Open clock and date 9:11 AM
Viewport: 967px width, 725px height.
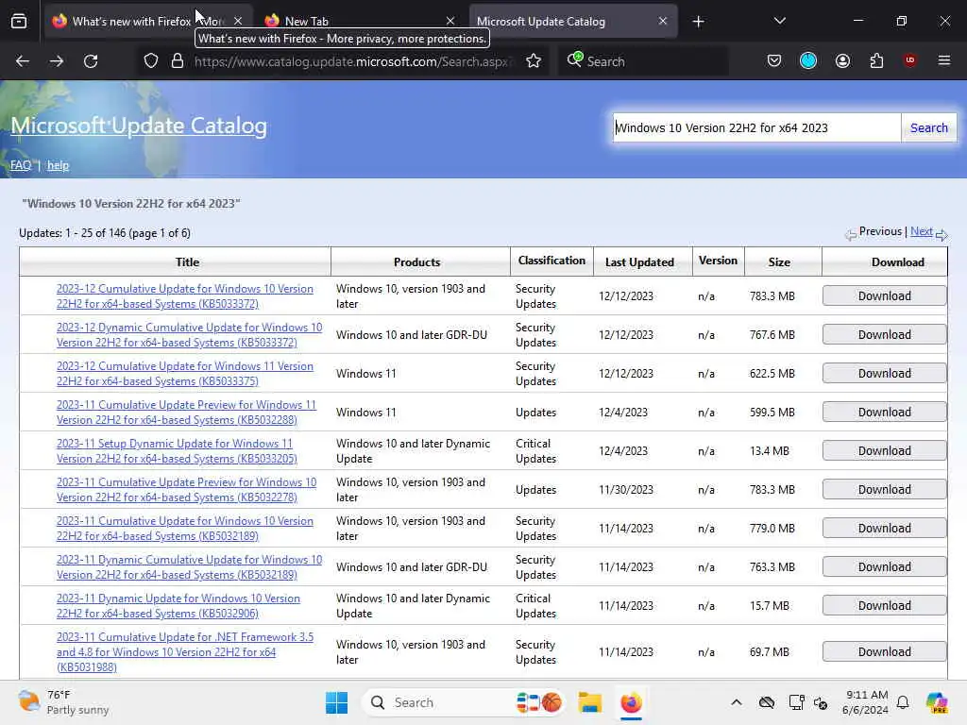coord(866,702)
